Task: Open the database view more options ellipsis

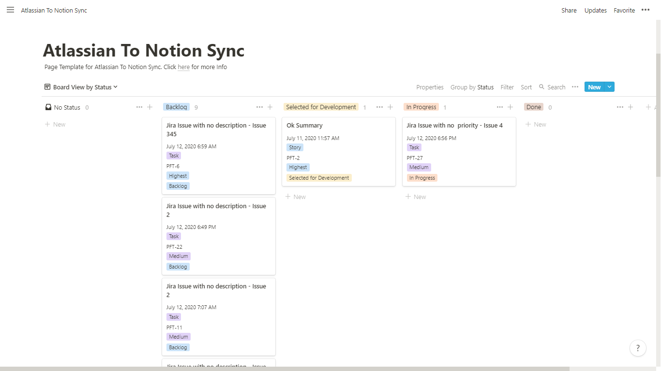Action: pyautogui.click(x=575, y=87)
